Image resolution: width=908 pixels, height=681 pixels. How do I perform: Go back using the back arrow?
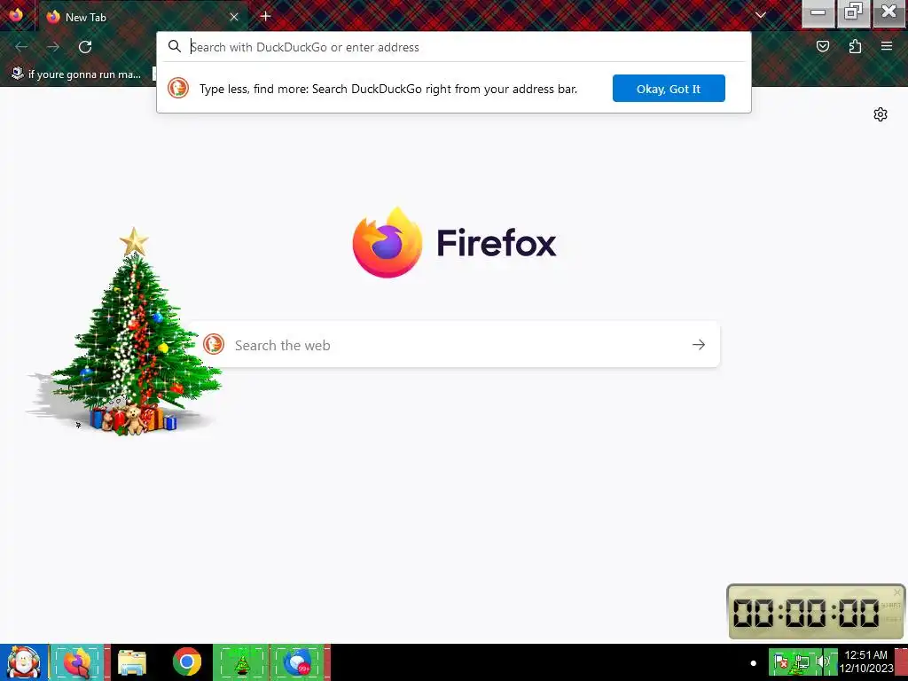(21, 47)
